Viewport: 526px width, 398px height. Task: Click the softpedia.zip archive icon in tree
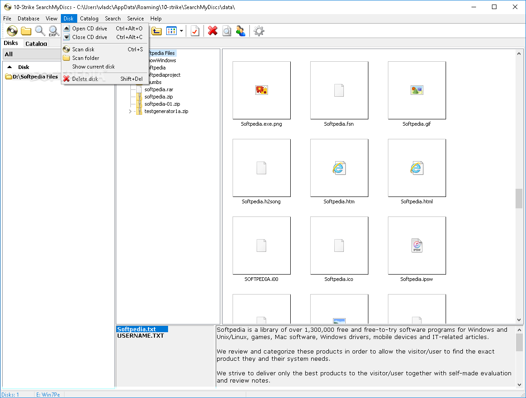(139, 97)
